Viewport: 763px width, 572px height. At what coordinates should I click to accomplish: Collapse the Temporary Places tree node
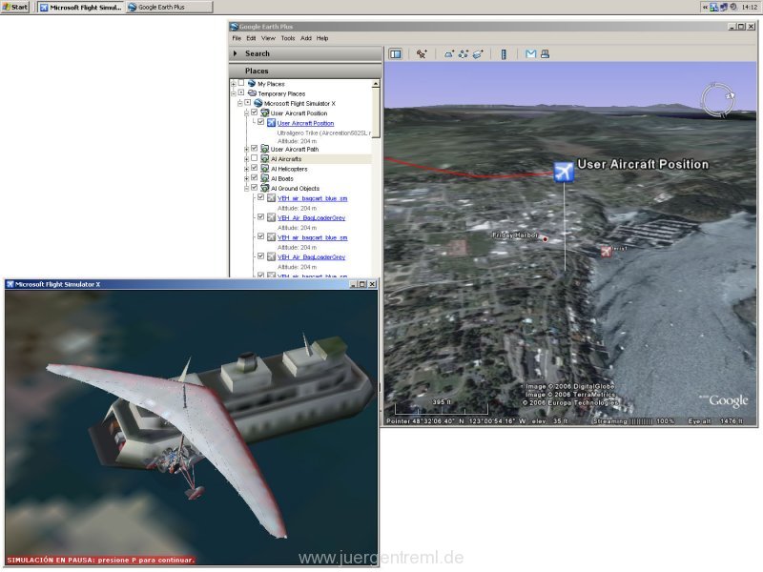[234, 93]
